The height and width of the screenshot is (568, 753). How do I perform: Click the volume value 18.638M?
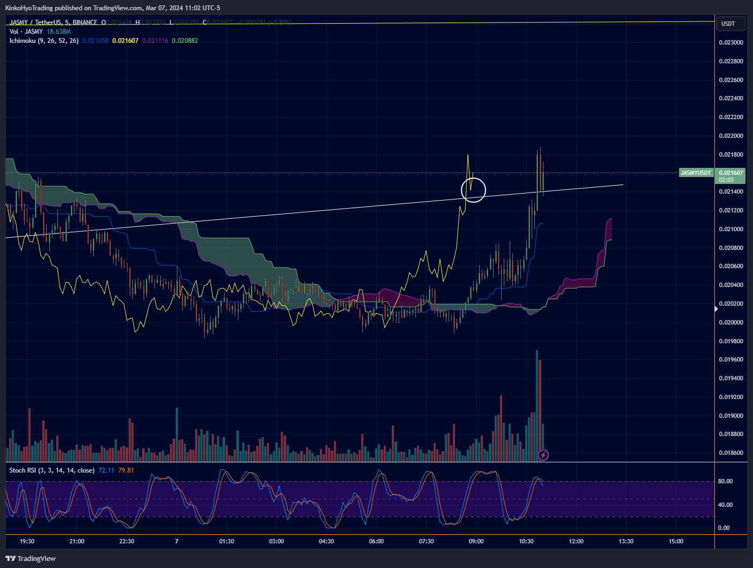point(58,32)
